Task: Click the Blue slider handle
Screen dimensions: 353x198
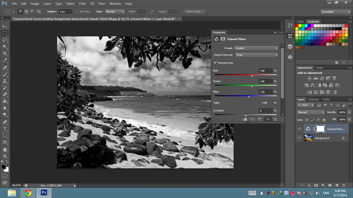Action: point(249,97)
